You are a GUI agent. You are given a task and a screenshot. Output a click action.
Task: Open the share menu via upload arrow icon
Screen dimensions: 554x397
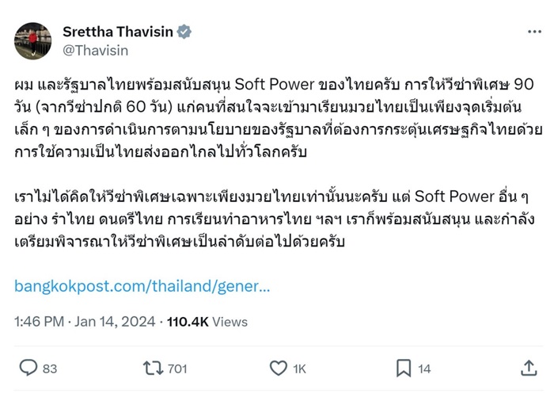[529, 368]
